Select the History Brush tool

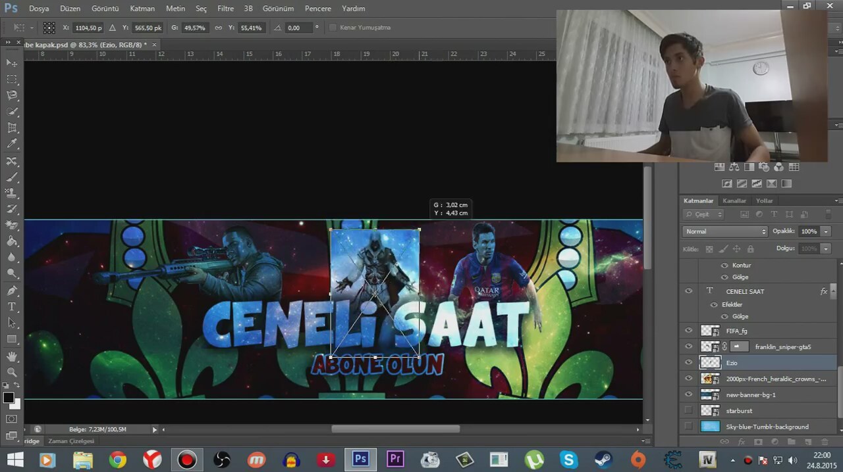[12, 209]
